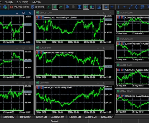Switch to the AUDUSD,M1 bottom tab
Screen dimensions: 149x123
click(x=58, y=117)
